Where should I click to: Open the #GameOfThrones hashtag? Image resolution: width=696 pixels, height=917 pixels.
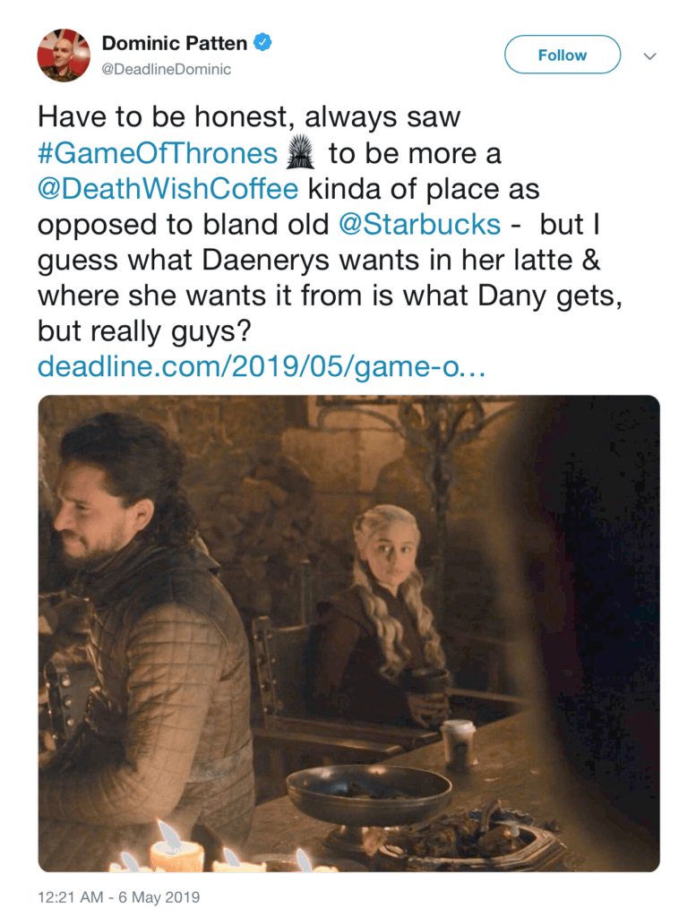coord(158,153)
